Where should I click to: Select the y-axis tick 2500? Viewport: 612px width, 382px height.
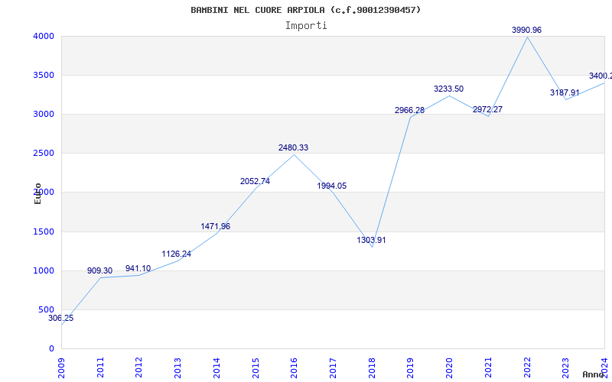44,154
